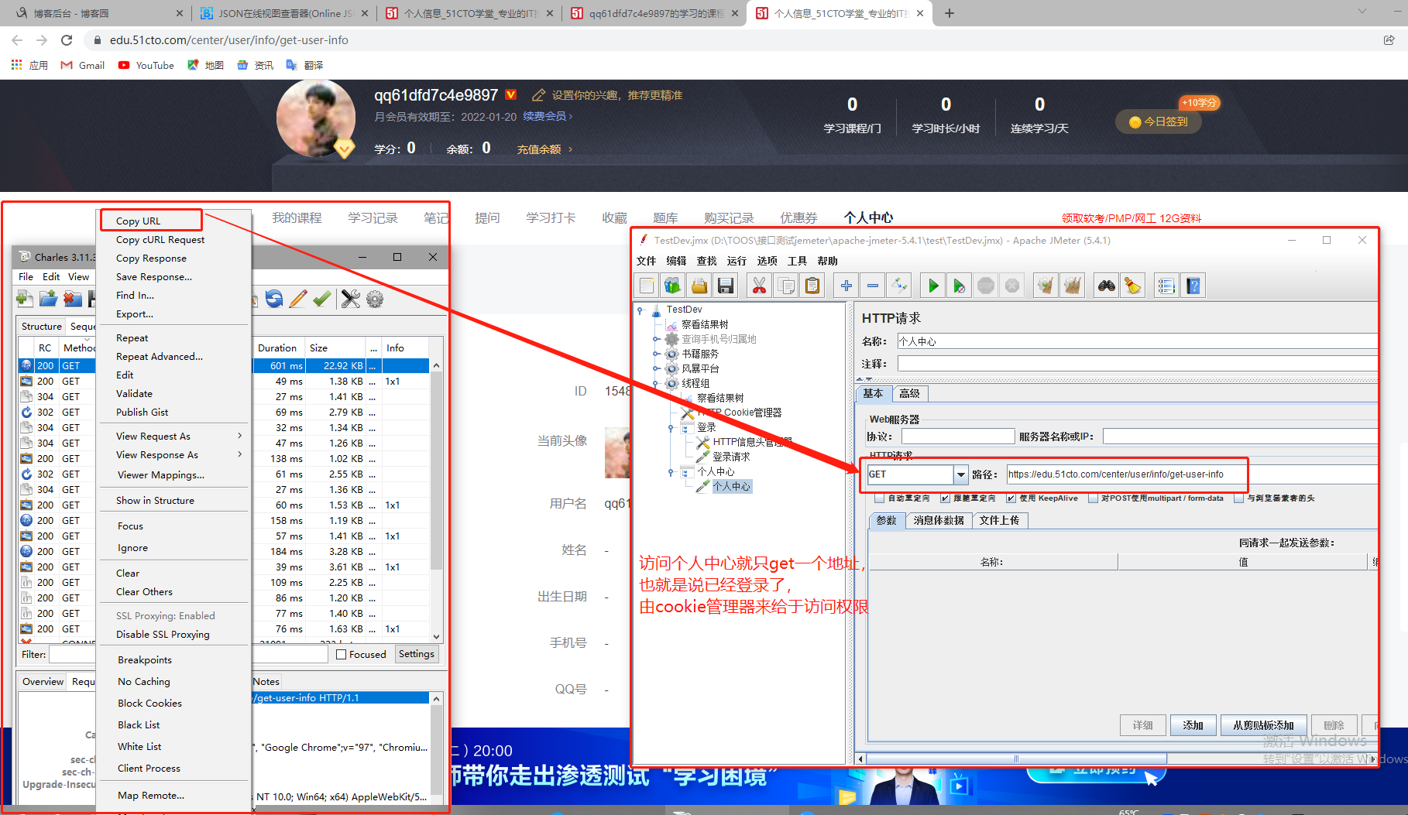
Task: Click the 今日签到 button
Action: pos(1159,122)
